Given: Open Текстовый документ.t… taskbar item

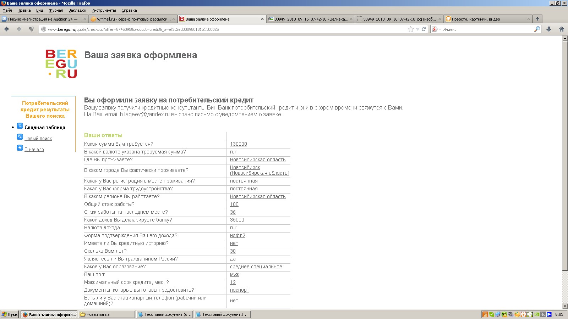Looking at the screenshot, I should pos(223,314).
